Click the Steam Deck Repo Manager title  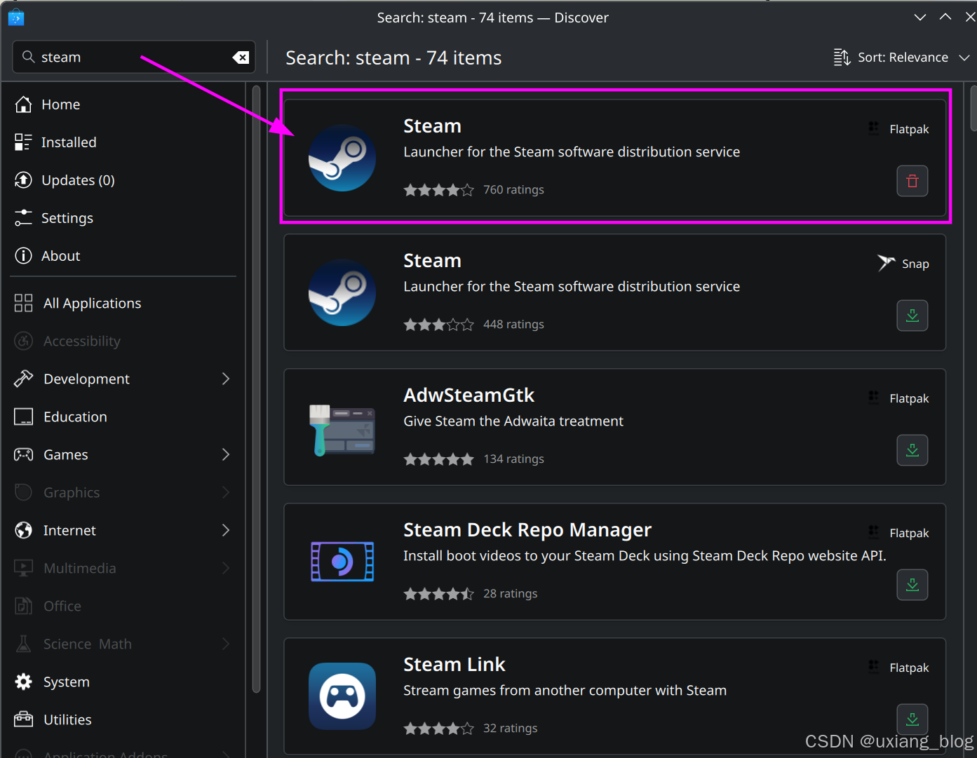(x=527, y=530)
